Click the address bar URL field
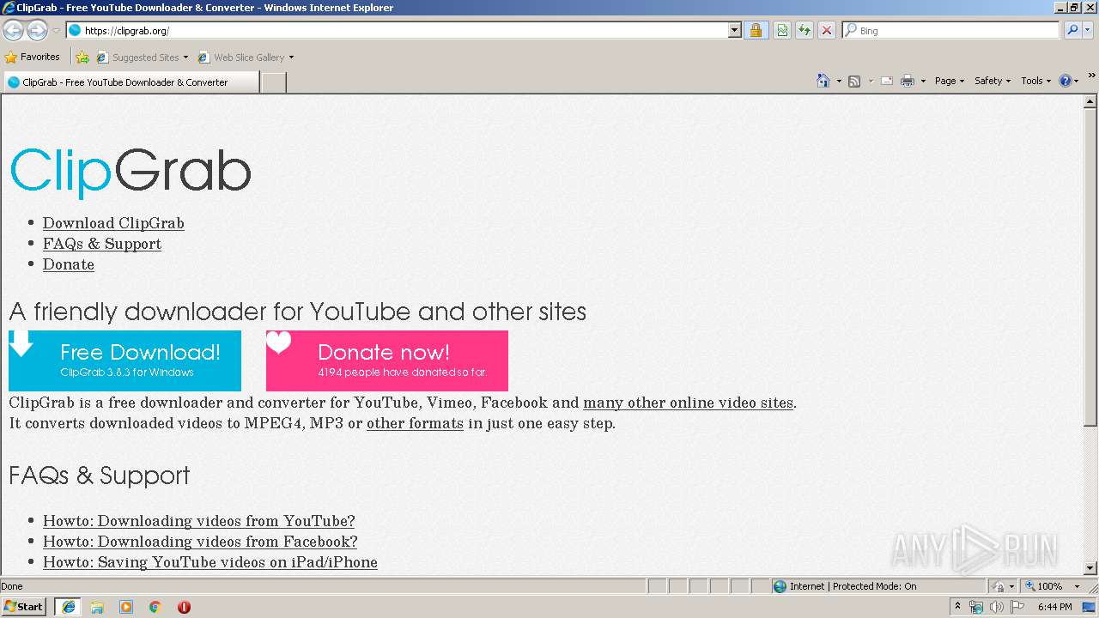Viewport: 1099px width, 618px height. (397, 30)
